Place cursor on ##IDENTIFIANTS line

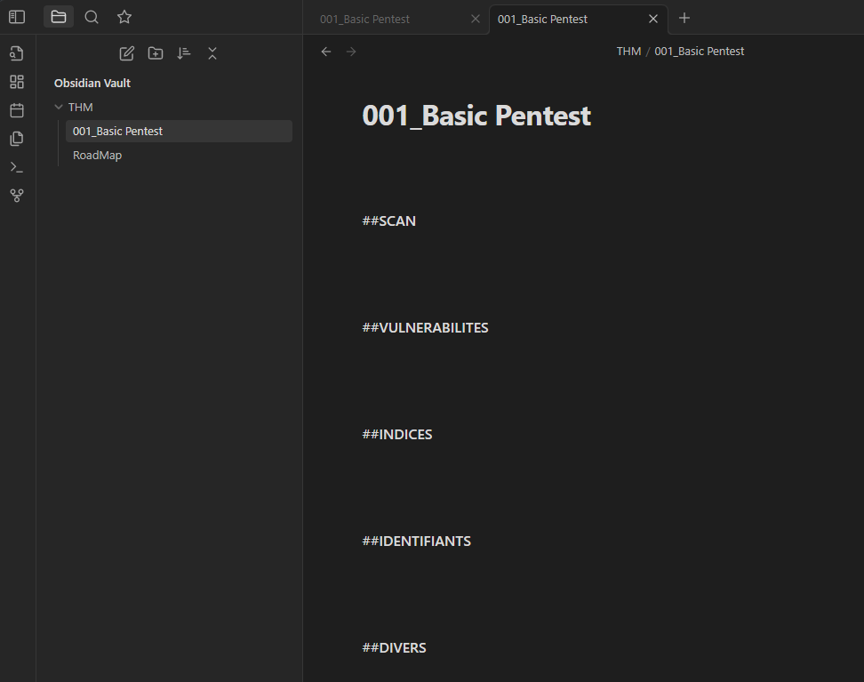[417, 542]
